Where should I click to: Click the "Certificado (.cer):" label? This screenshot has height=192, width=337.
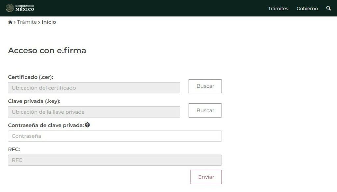click(x=31, y=77)
